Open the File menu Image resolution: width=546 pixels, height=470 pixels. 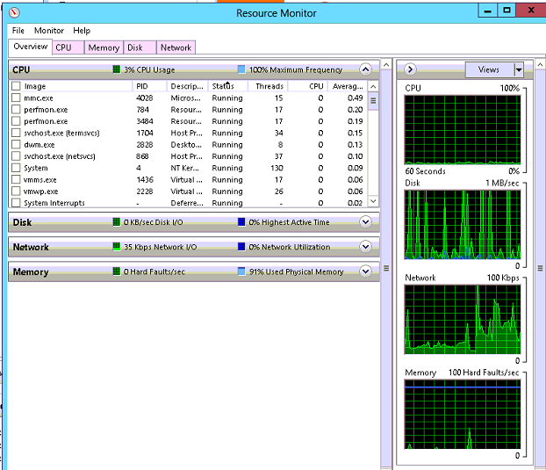tap(18, 31)
